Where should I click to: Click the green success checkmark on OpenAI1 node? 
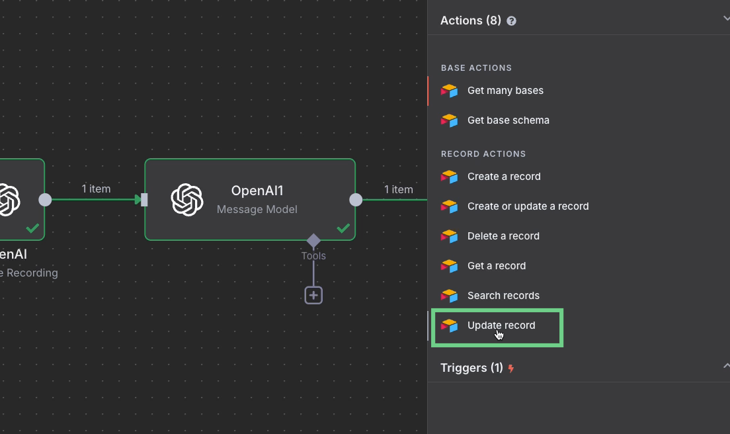coord(343,228)
